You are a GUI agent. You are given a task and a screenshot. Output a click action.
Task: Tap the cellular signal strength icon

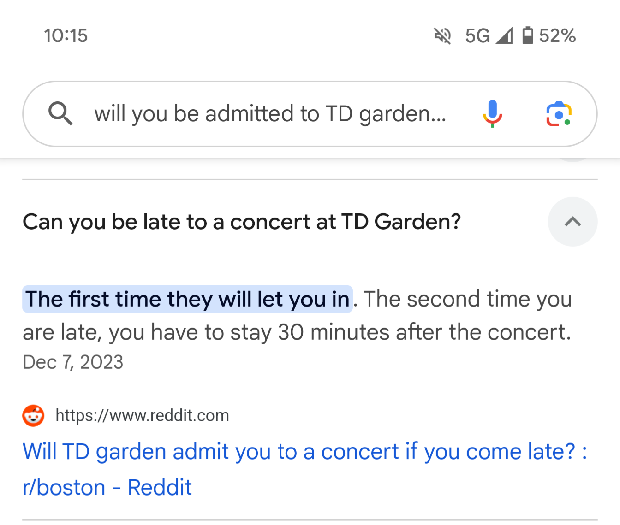pyautogui.click(x=504, y=35)
